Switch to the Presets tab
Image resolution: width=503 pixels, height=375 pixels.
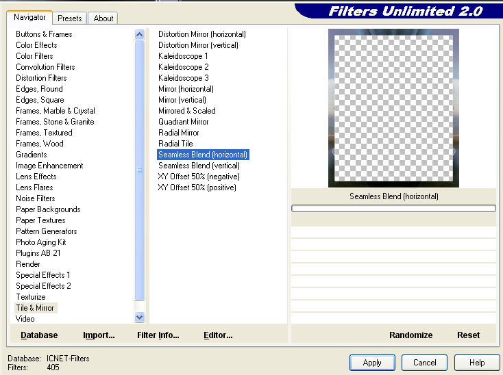pyautogui.click(x=70, y=18)
